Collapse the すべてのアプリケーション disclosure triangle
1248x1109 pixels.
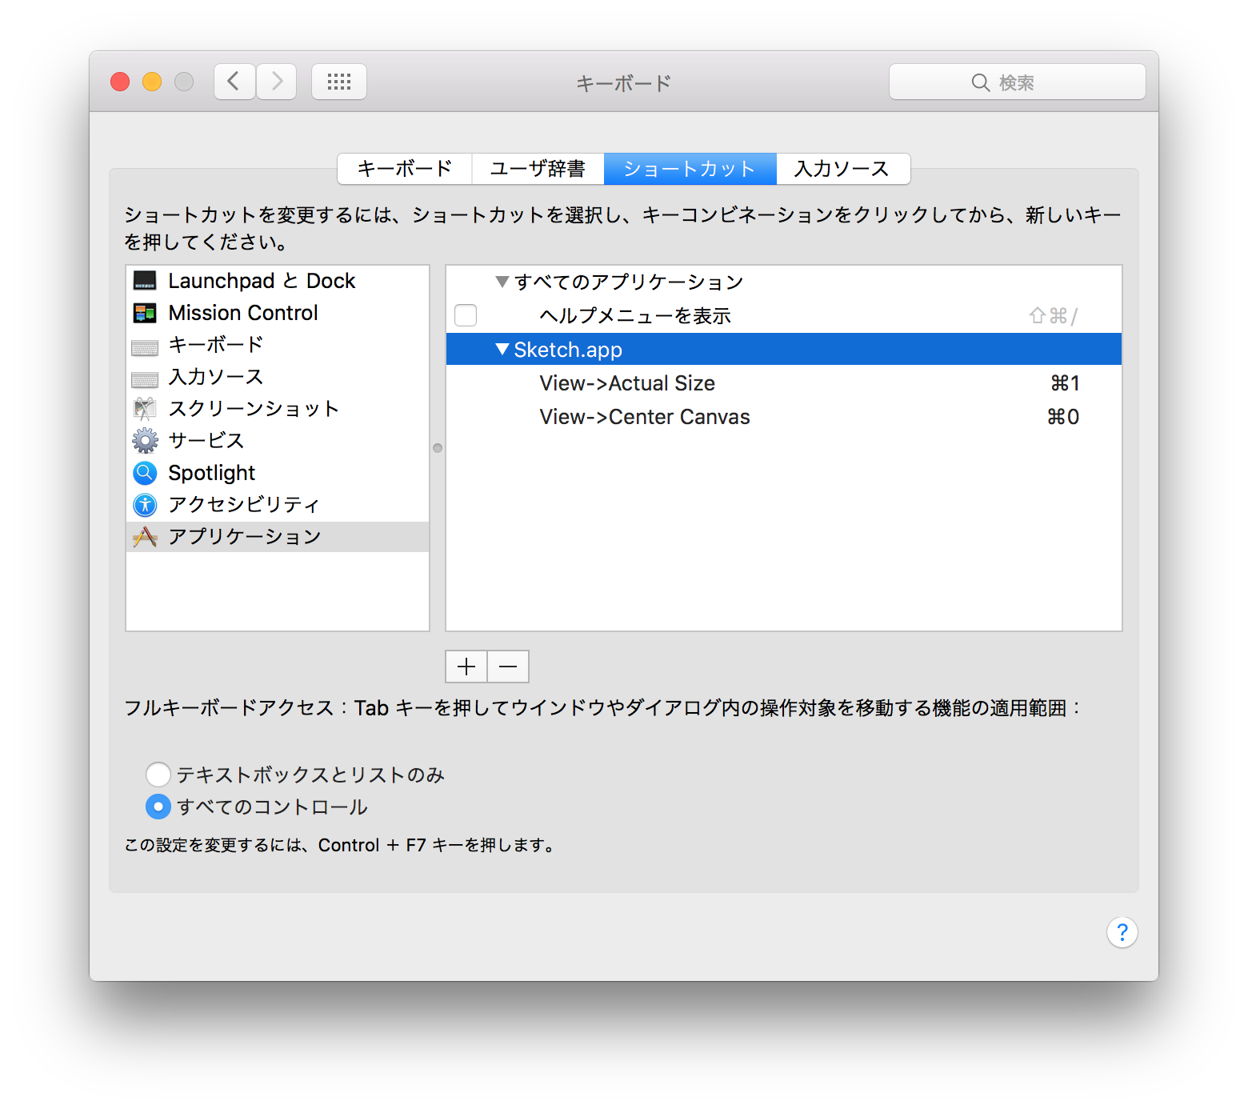click(502, 282)
